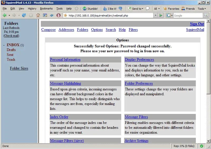Open StumbleUpon Favorites star
211x149 pixels.
[x=171, y=9]
